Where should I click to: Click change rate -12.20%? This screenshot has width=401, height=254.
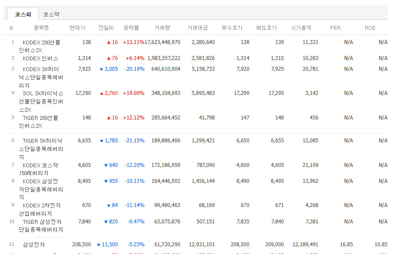[134, 165]
